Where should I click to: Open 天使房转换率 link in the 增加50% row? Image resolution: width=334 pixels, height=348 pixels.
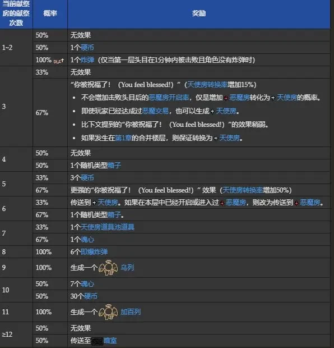[243, 190]
